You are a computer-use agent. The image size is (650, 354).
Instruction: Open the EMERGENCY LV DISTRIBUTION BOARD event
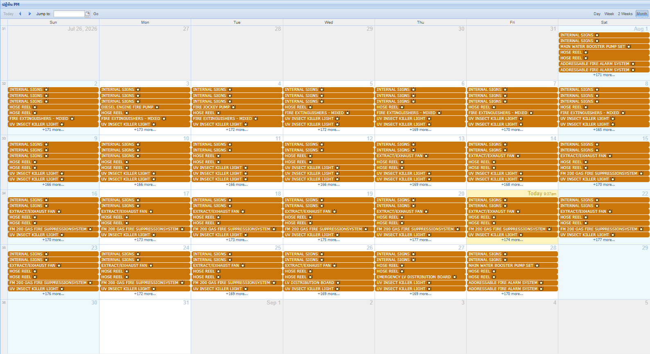pyautogui.click(x=420, y=277)
